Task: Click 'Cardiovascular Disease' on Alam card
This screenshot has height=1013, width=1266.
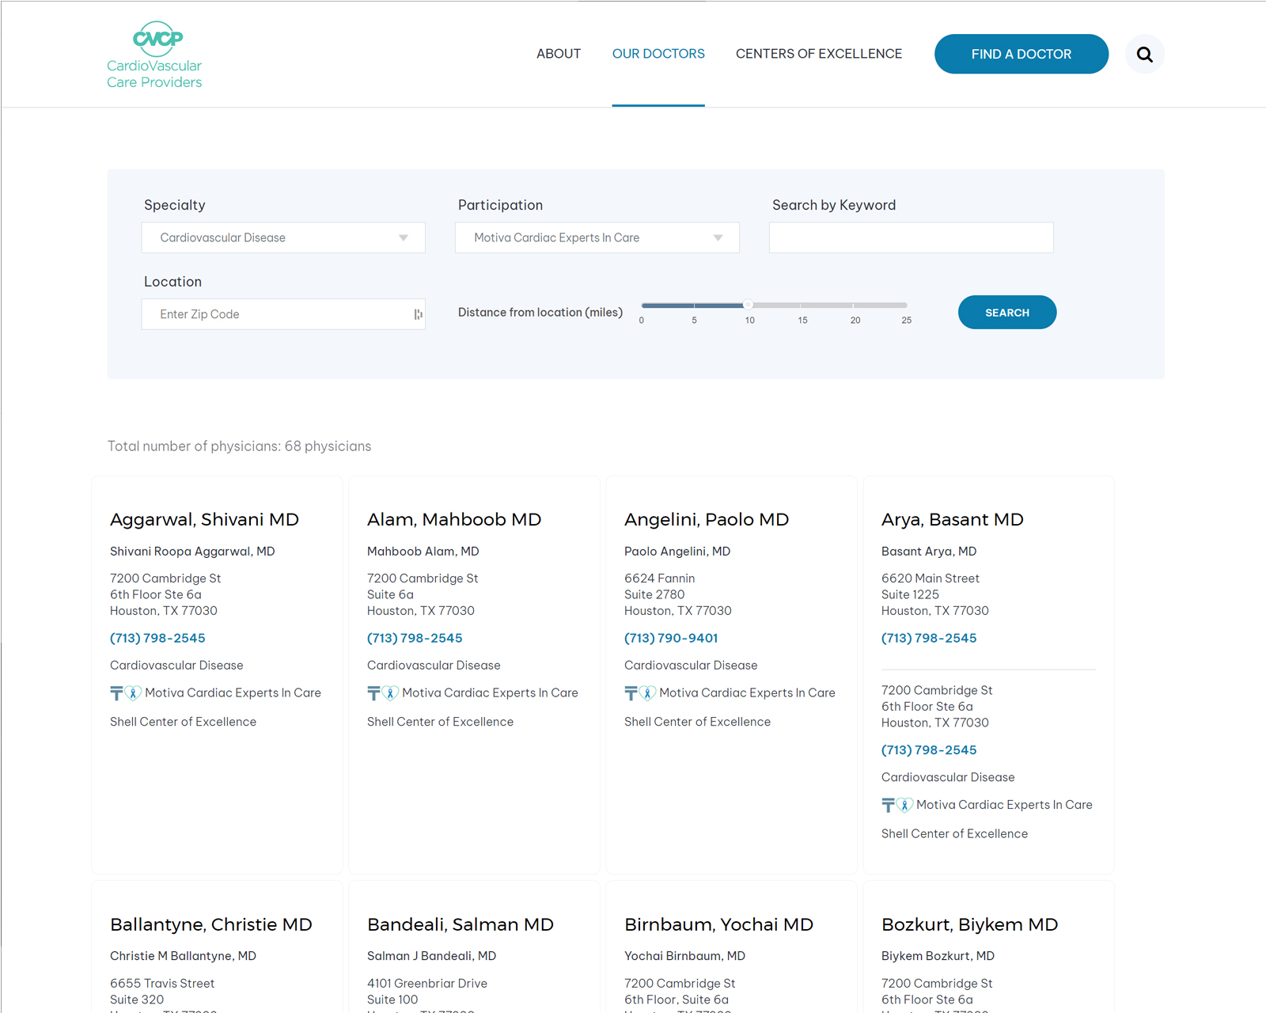Action: click(x=434, y=666)
